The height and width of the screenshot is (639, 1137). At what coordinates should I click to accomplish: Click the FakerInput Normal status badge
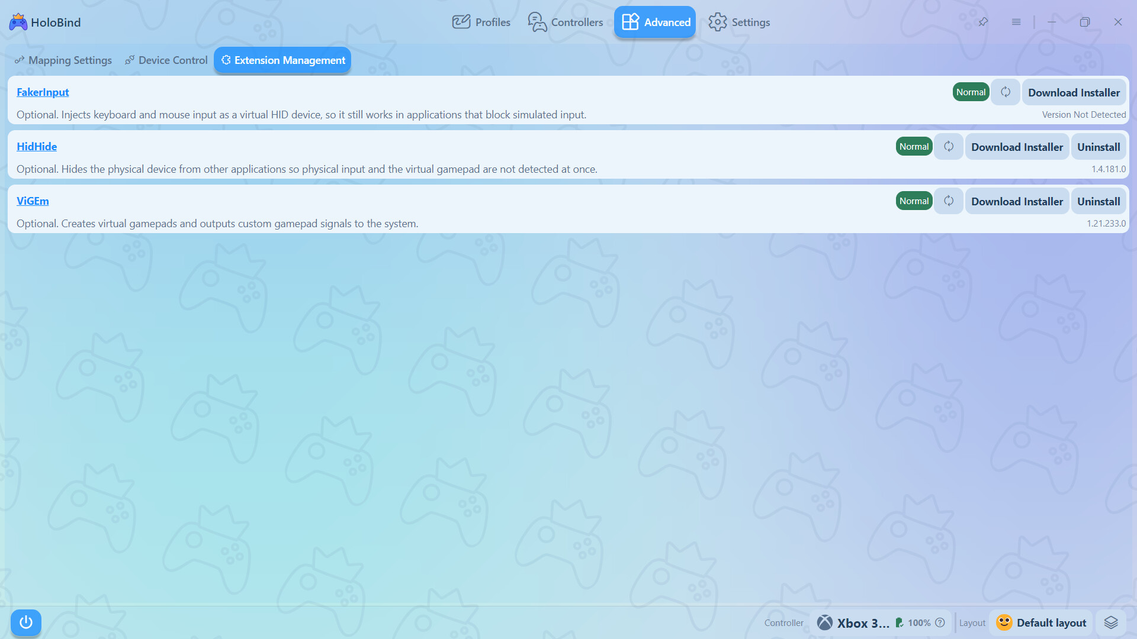[x=971, y=92]
